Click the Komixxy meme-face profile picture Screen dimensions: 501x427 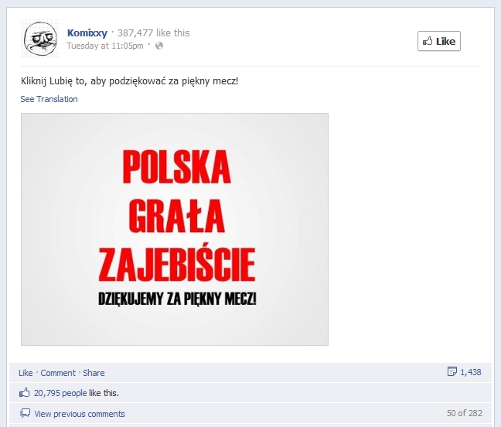pyautogui.click(x=40, y=39)
